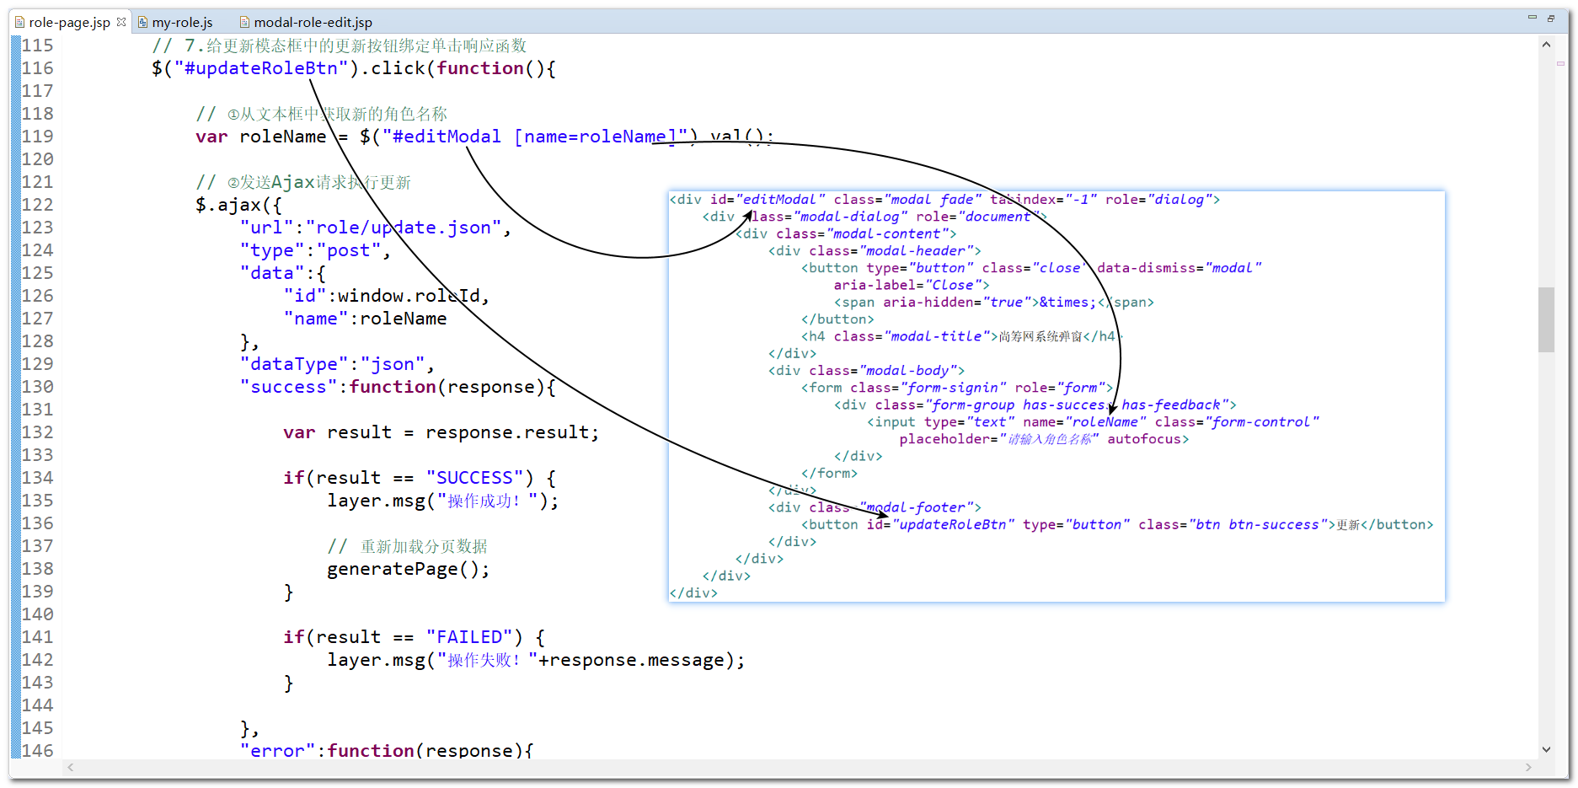Click the comment starting "// 7." on line 115
The image size is (1578, 788).
tap(339, 46)
